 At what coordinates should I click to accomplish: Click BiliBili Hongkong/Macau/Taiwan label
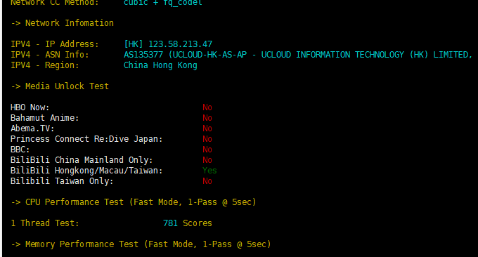[x=86, y=171]
